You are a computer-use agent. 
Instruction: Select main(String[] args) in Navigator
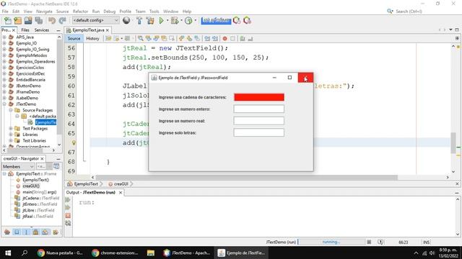click(x=40, y=192)
